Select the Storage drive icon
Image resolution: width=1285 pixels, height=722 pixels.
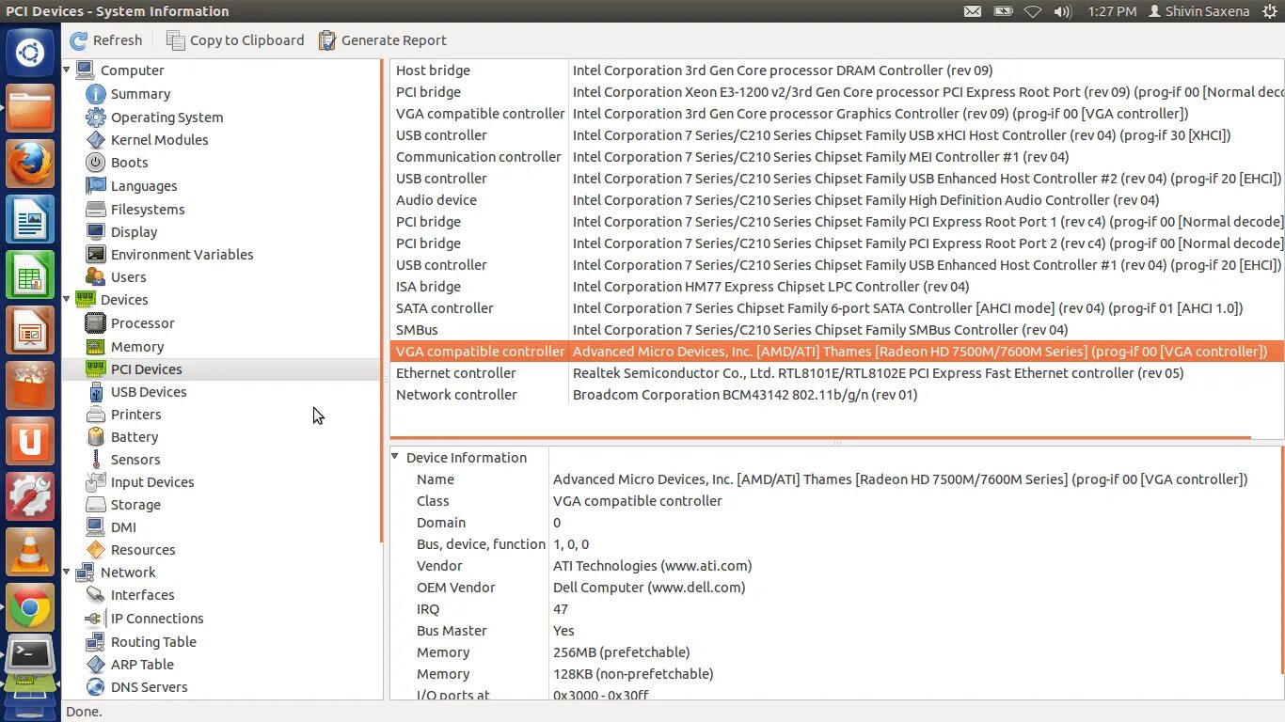click(95, 505)
